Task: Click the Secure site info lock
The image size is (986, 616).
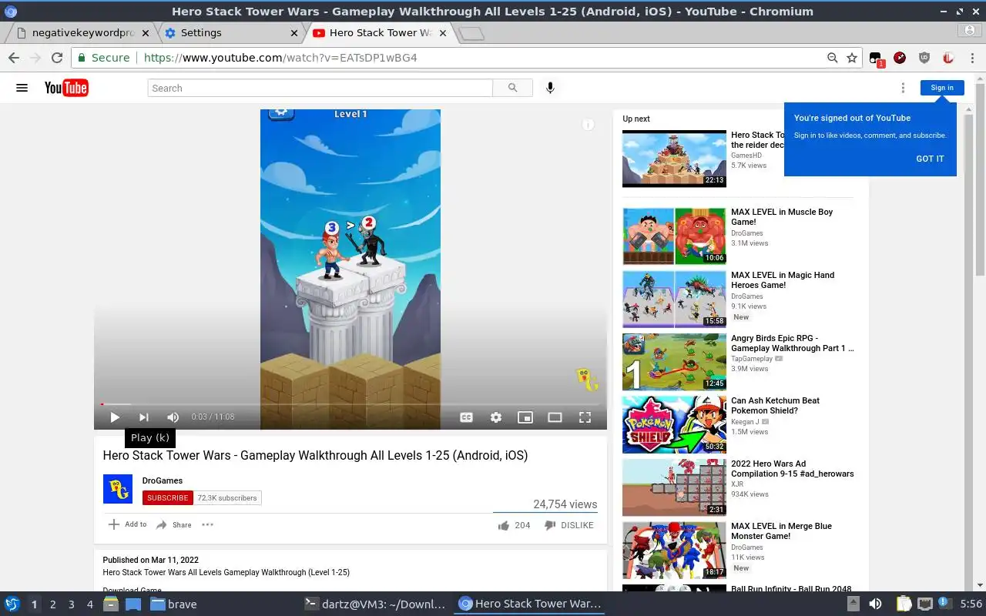Action: click(102, 58)
